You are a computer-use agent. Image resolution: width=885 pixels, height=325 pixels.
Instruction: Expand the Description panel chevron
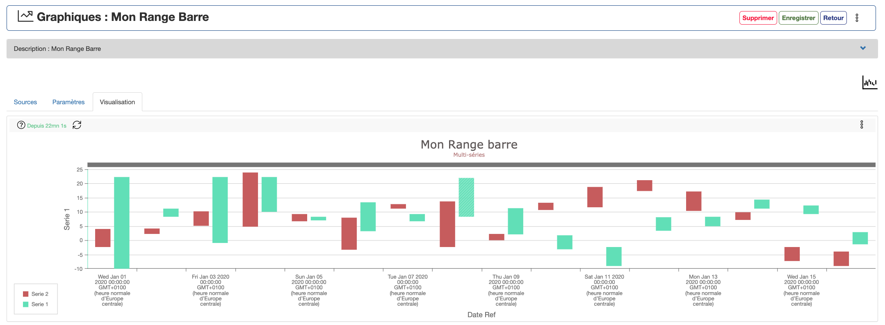coord(862,48)
